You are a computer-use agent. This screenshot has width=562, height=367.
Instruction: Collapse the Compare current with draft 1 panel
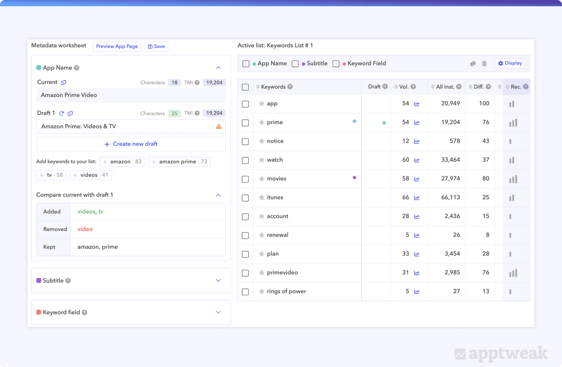pyautogui.click(x=218, y=195)
